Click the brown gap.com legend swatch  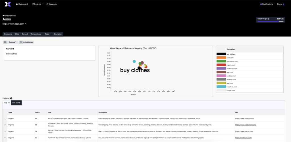[221, 72]
